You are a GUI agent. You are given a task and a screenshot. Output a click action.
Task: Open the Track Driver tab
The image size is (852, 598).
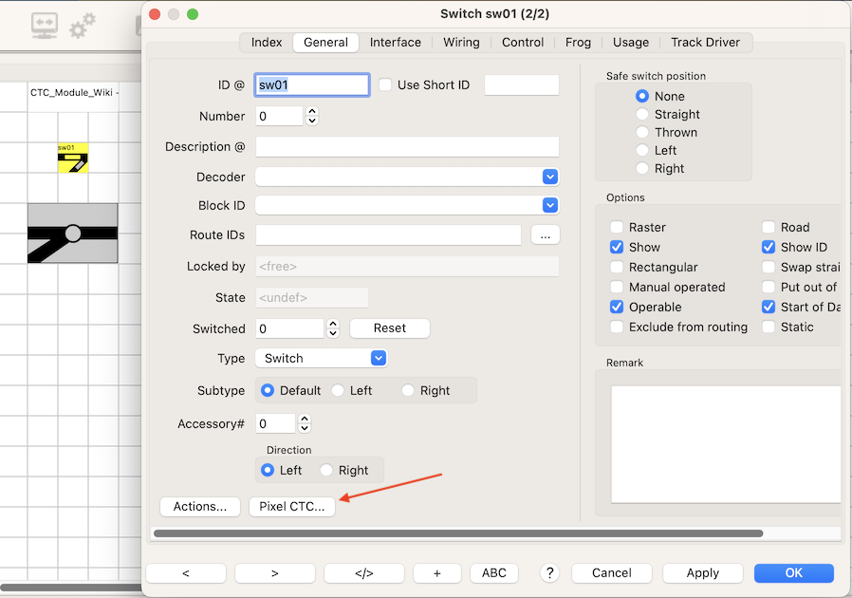pyautogui.click(x=706, y=43)
